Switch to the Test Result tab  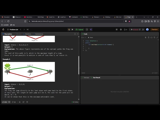click(x=95, y=77)
